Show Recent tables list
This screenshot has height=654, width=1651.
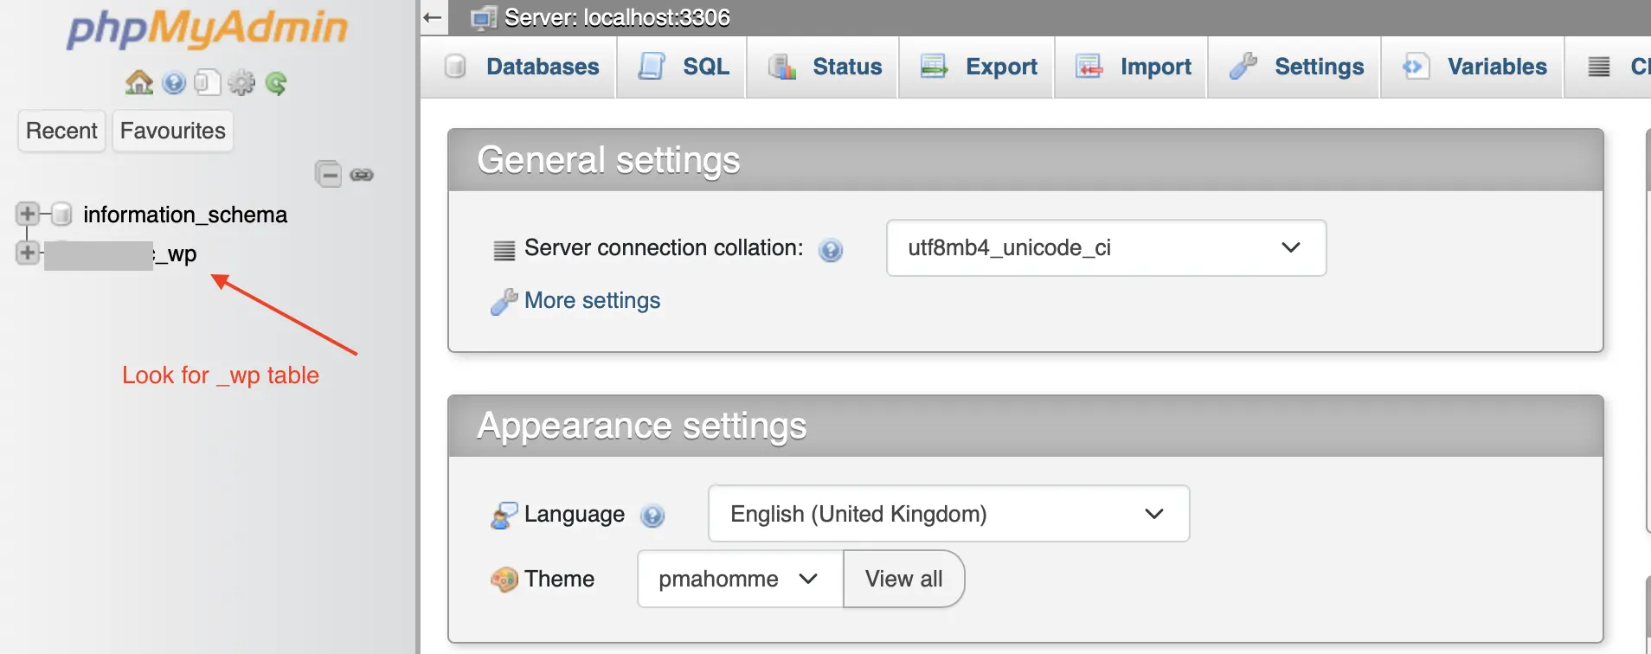(61, 131)
